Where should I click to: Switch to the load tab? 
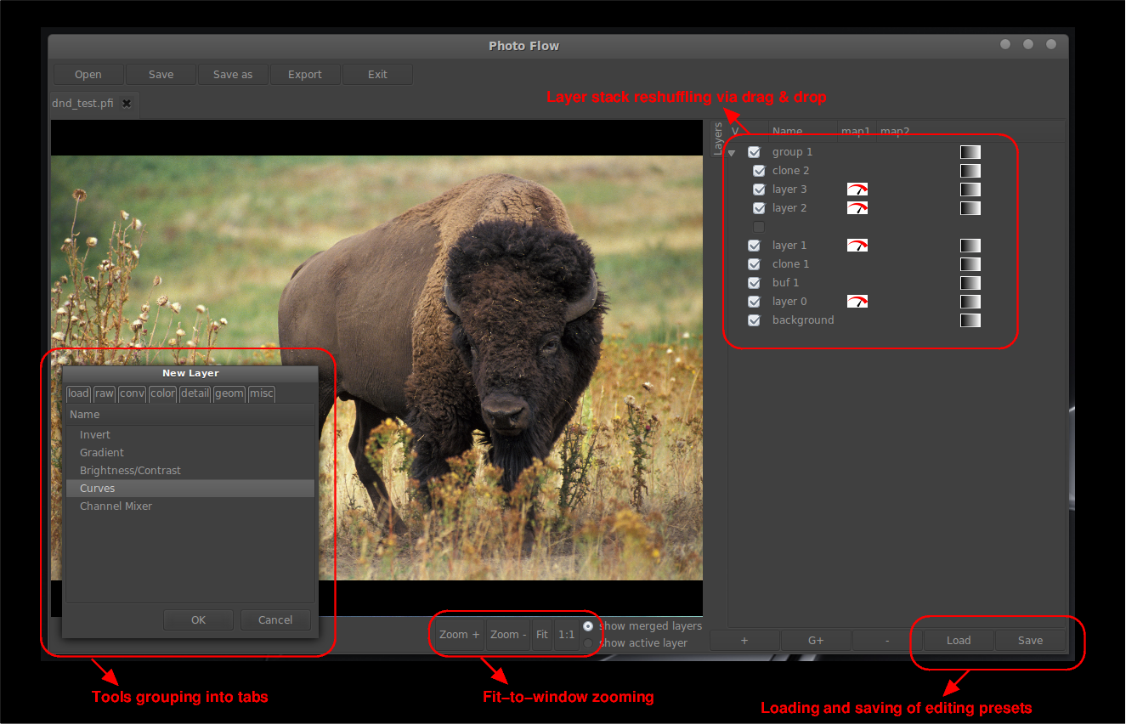pyautogui.click(x=78, y=393)
